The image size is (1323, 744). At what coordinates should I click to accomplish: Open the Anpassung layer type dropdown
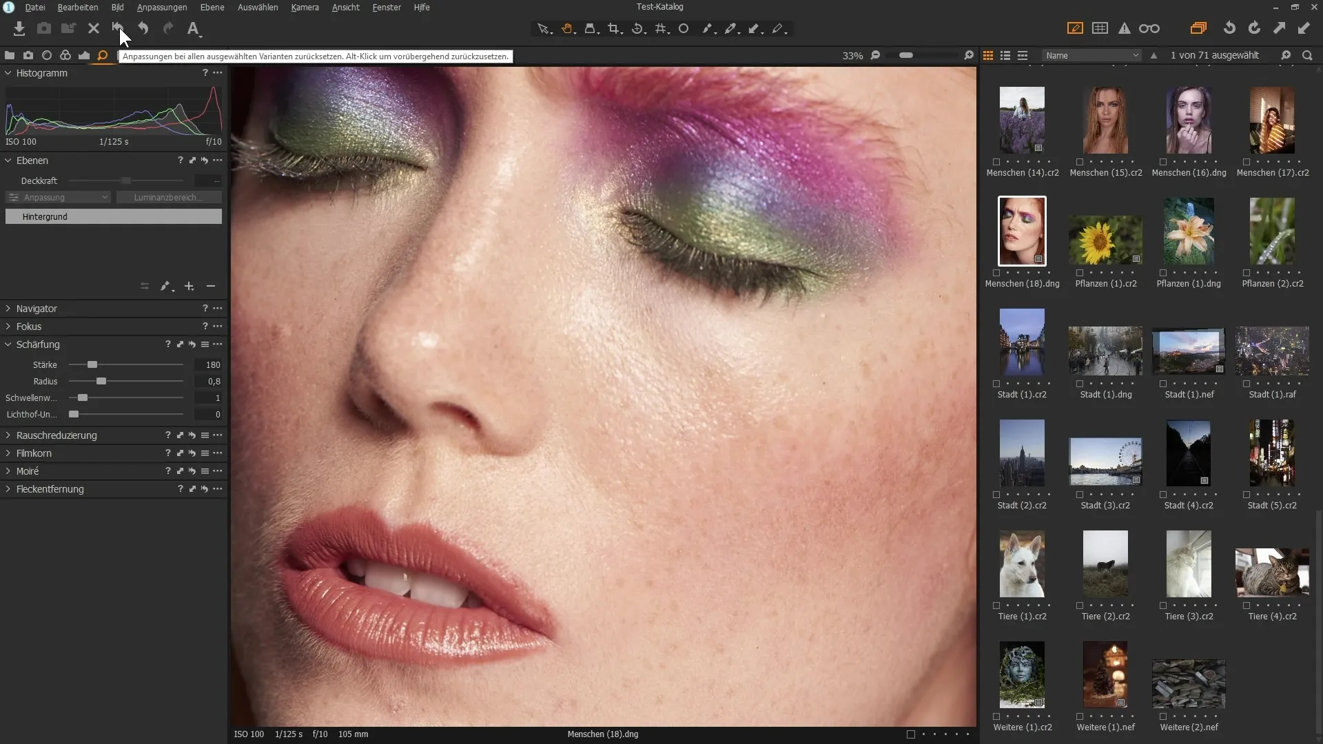coord(58,198)
